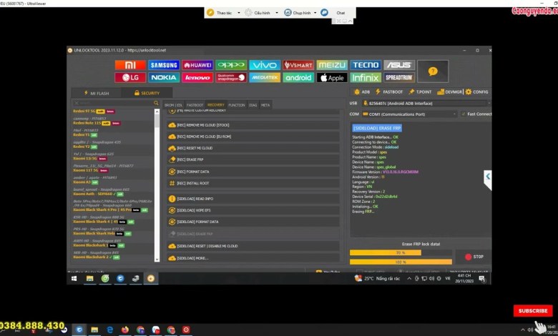Image resolution: width=558 pixels, height=336 pixels.
Task: Stop the running operation
Action: coord(474,257)
